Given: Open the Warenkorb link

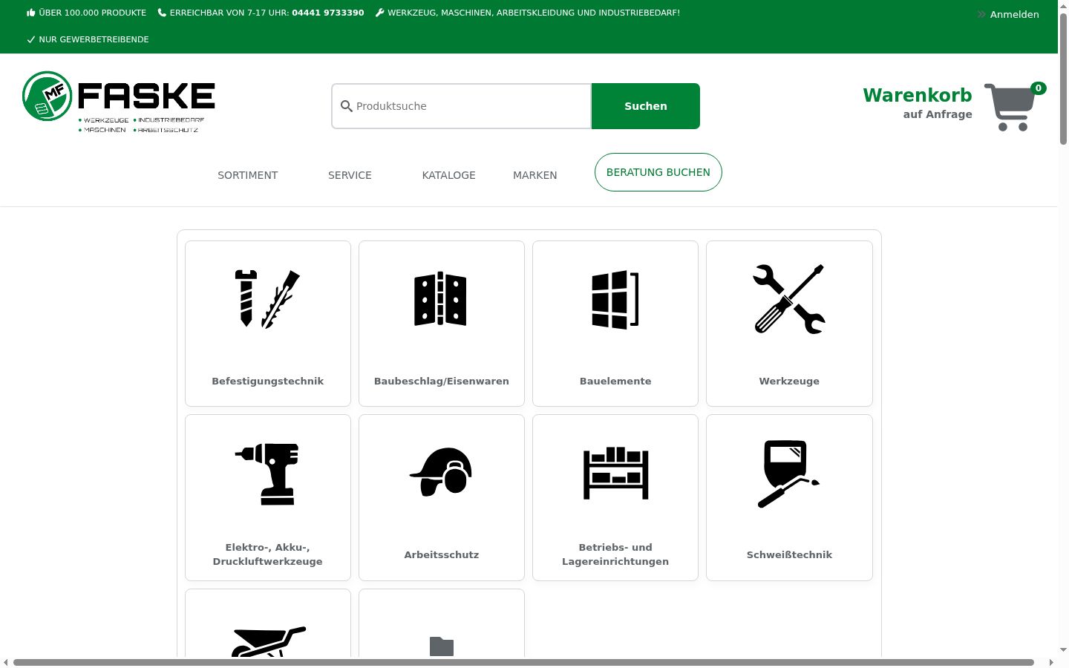Looking at the screenshot, I should coord(917,95).
